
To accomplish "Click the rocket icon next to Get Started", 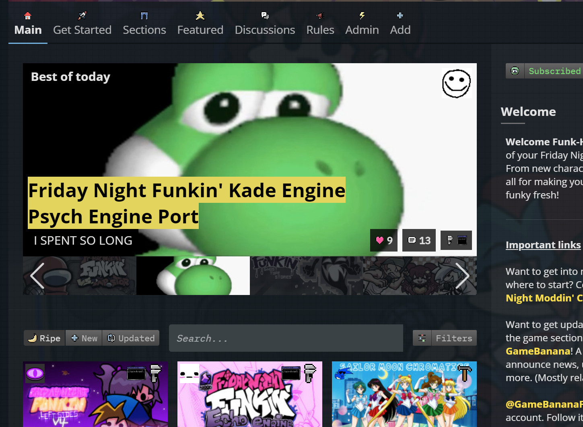I will tap(82, 15).
